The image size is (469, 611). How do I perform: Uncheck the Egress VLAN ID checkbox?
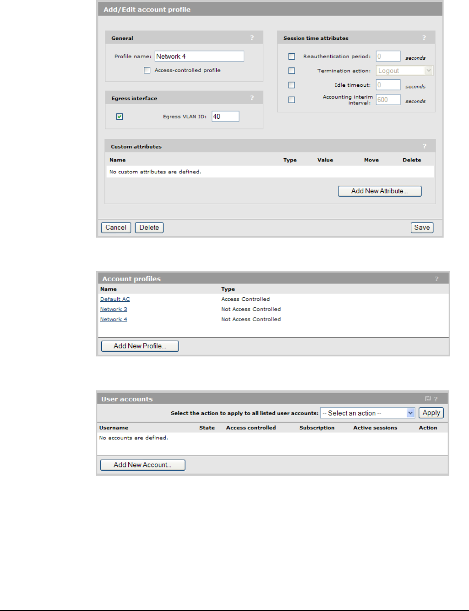tap(120, 117)
